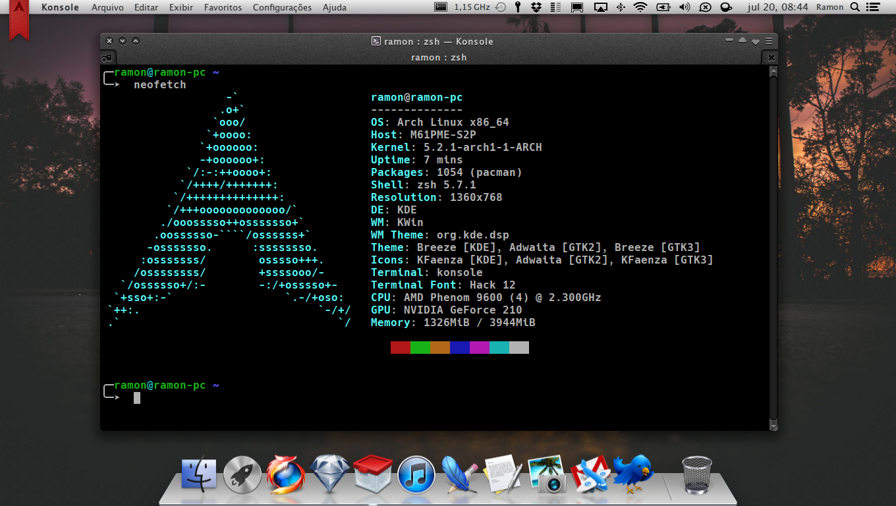Screen dimensions: 896x506
Task: Click the new tab button in Konsole
Action: 106,58
